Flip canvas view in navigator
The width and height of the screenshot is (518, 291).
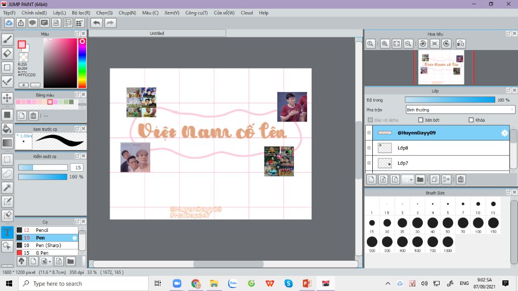(460, 43)
